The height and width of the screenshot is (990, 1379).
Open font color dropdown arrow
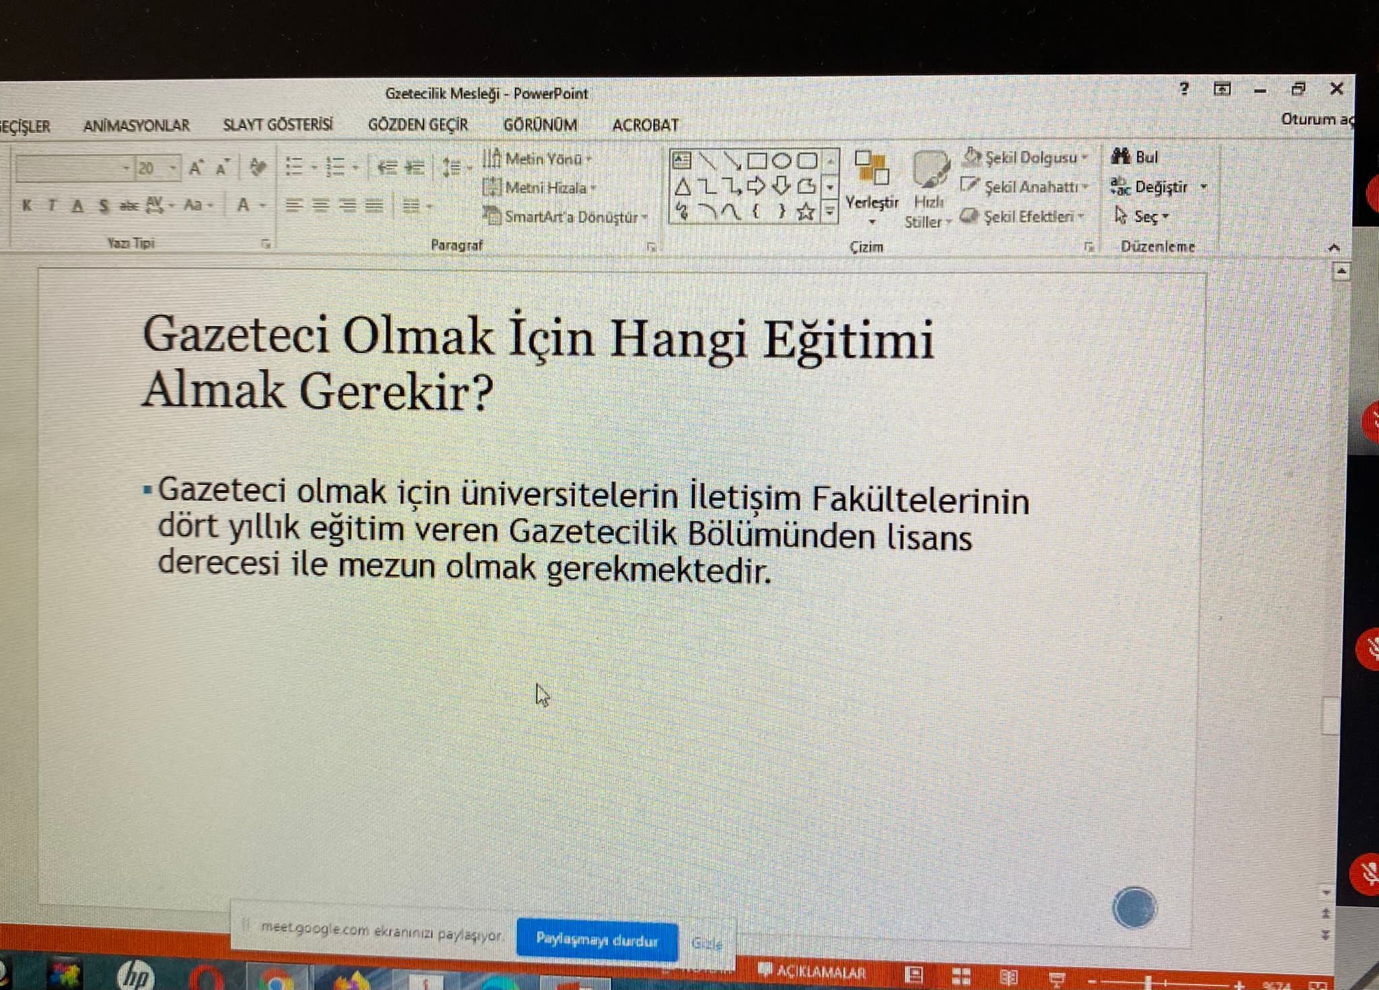click(x=263, y=205)
